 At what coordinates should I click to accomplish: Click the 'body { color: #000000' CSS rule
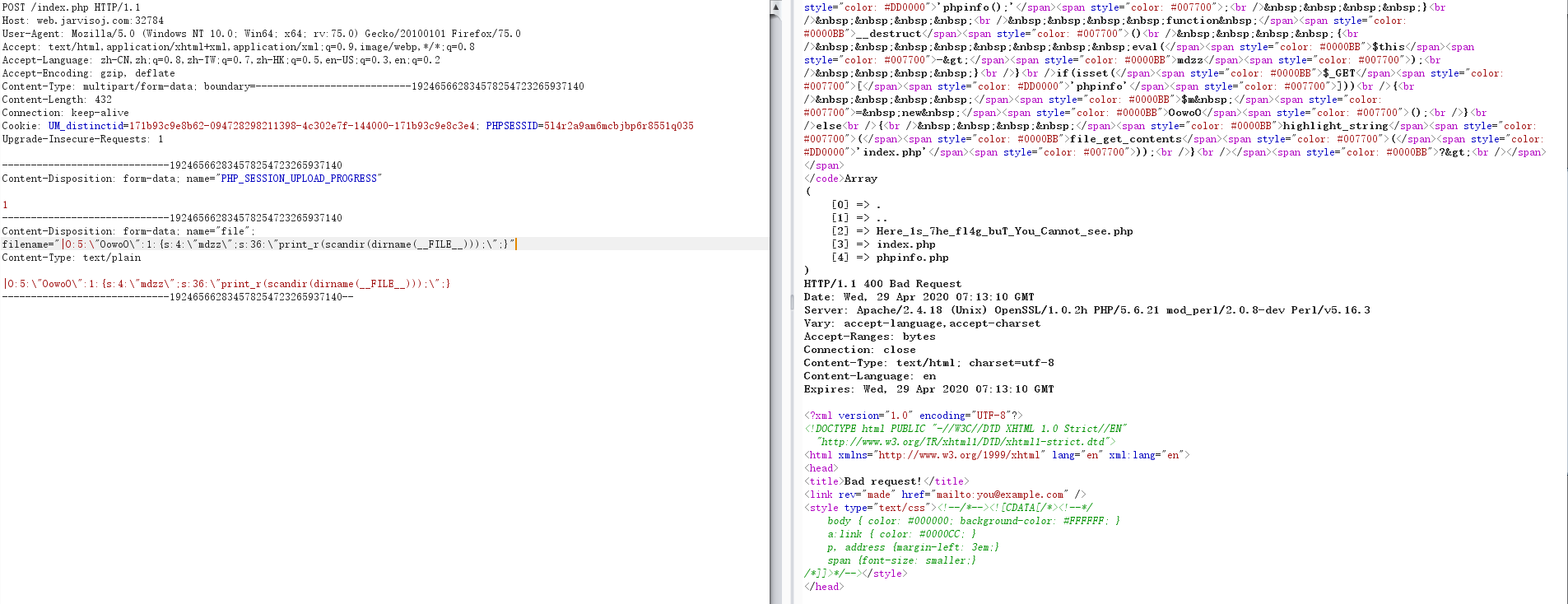point(974,521)
